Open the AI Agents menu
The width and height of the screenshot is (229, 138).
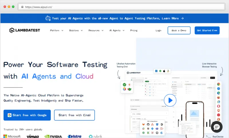(117, 30)
